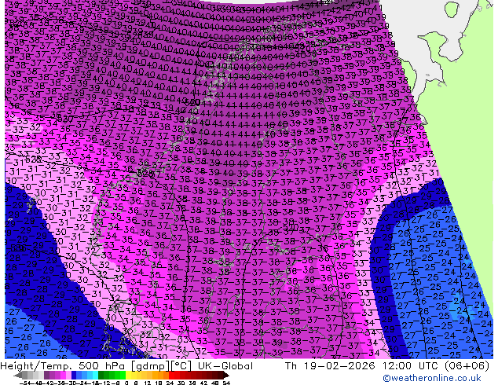The height and width of the screenshot is (385, 498).
Task: Open the weatheronline.co.uk credit link
Action: pyautogui.click(x=432, y=378)
